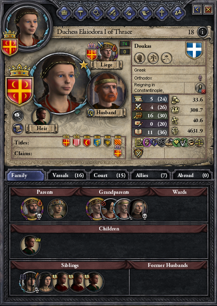Open the crown realm icon in top bar
The width and height of the screenshot is (217, 306).
click(64, 12)
